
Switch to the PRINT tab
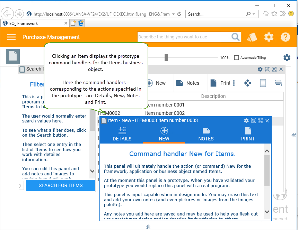(x=248, y=134)
